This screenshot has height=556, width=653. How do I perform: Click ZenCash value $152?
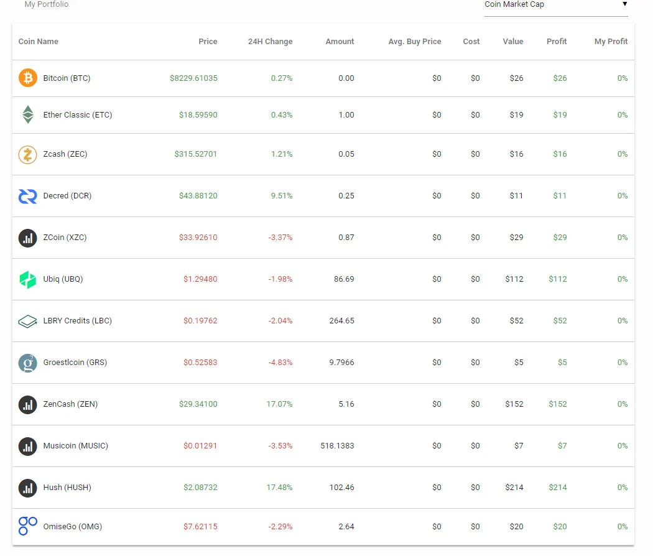click(x=514, y=404)
